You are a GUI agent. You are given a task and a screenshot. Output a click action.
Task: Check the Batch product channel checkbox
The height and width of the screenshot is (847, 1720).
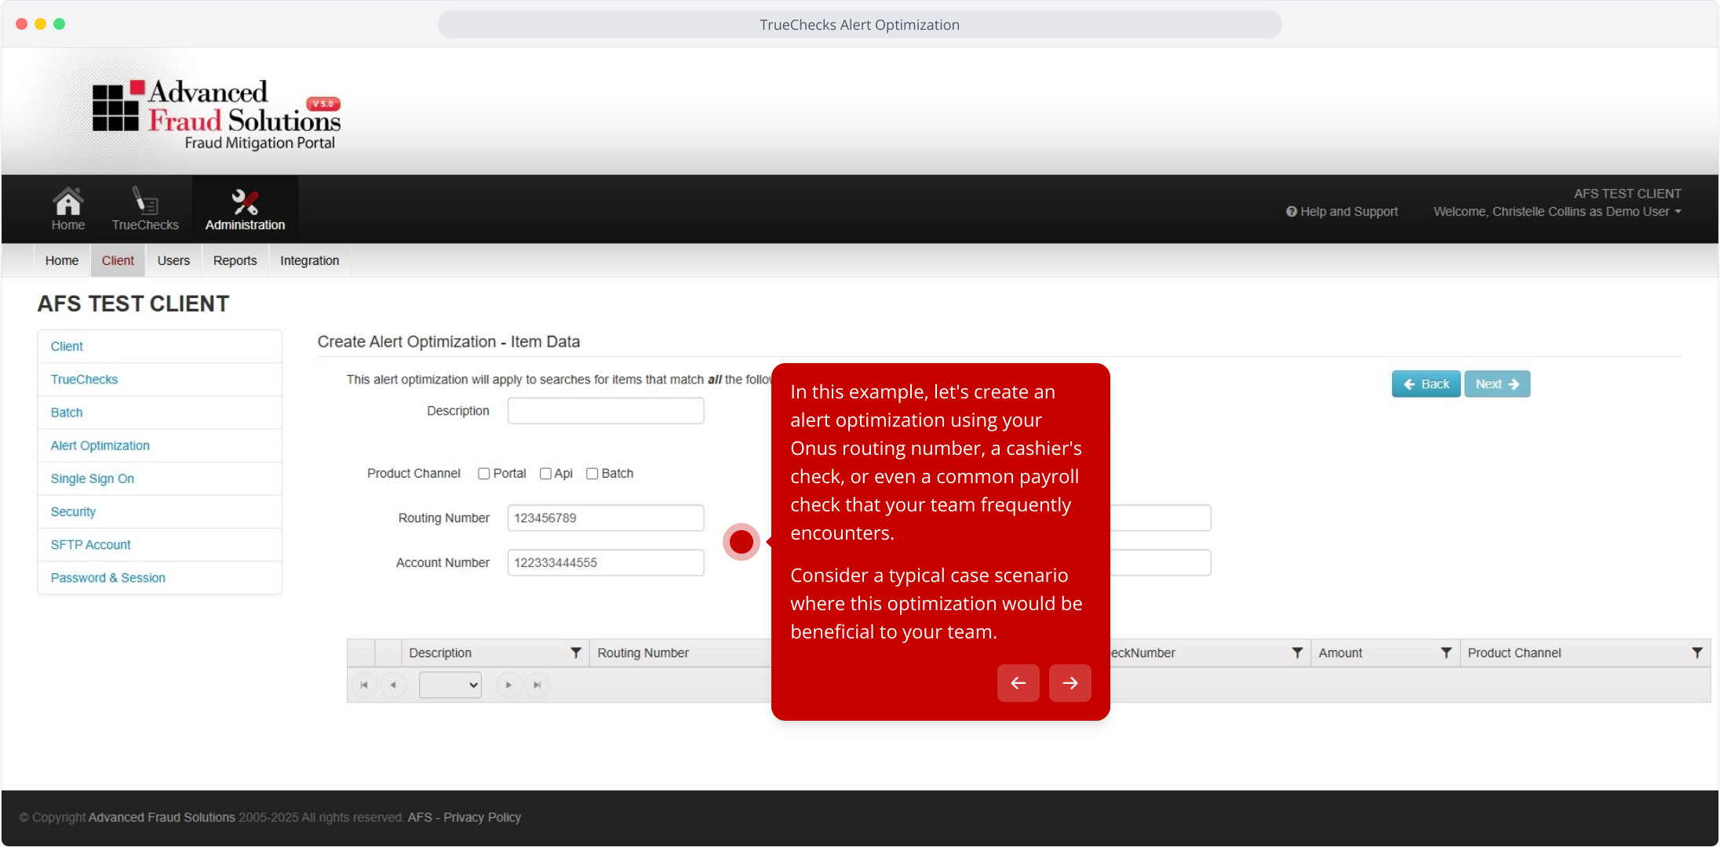point(592,474)
